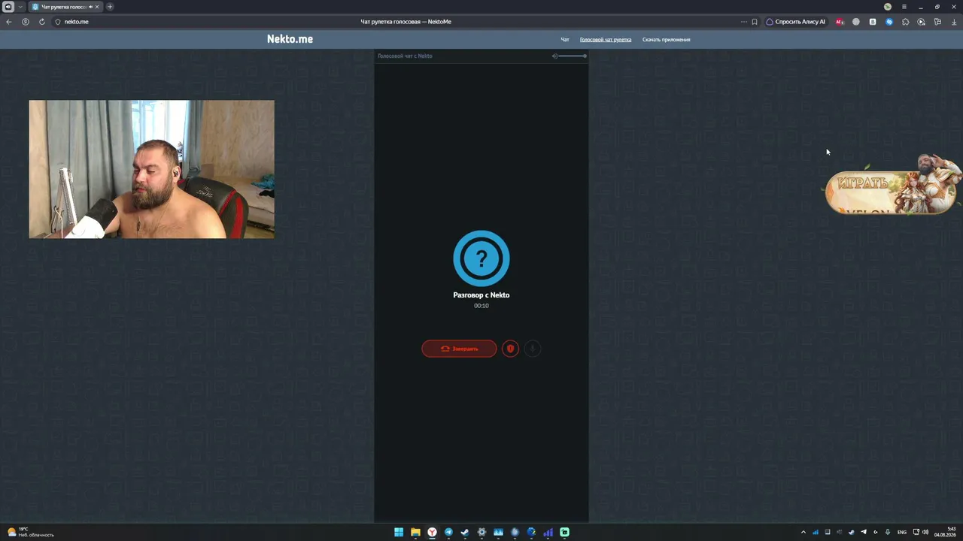Open the weather widget on taskbar
The image size is (963, 541).
click(30, 532)
